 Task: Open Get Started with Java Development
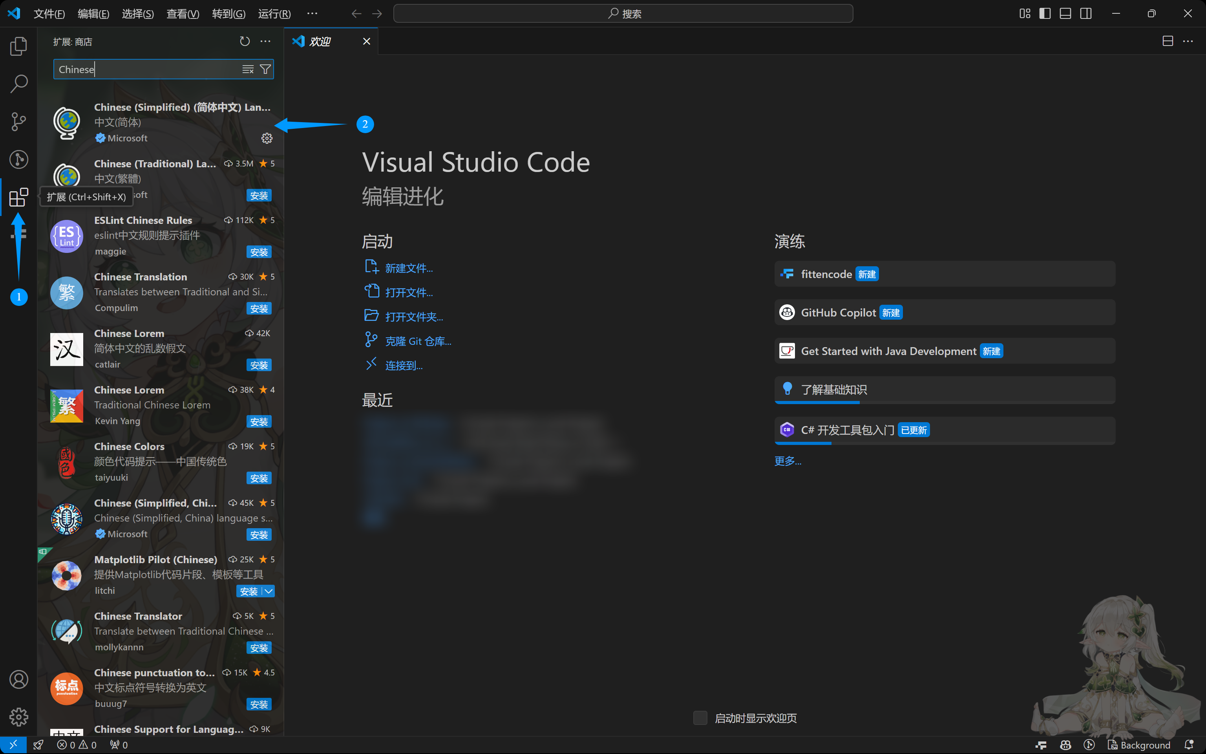point(945,351)
